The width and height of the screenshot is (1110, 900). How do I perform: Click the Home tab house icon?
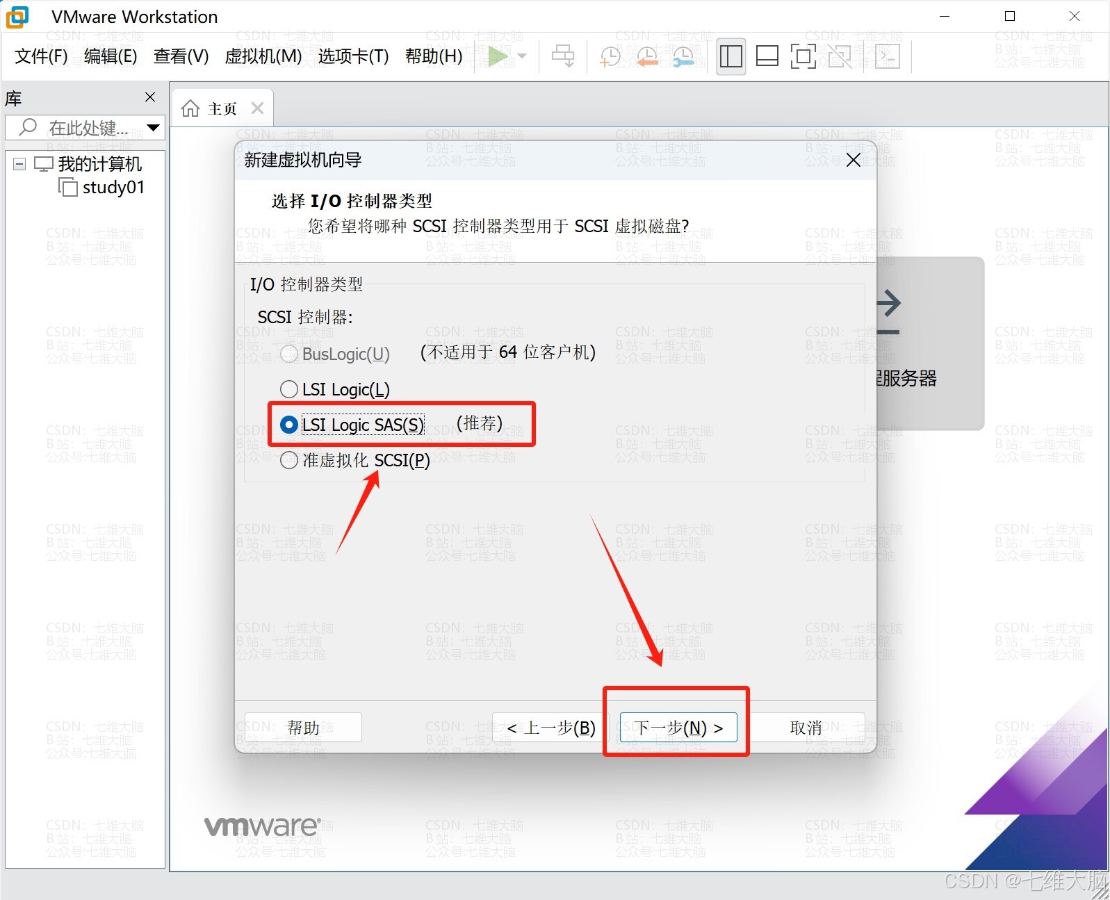pos(190,108)
